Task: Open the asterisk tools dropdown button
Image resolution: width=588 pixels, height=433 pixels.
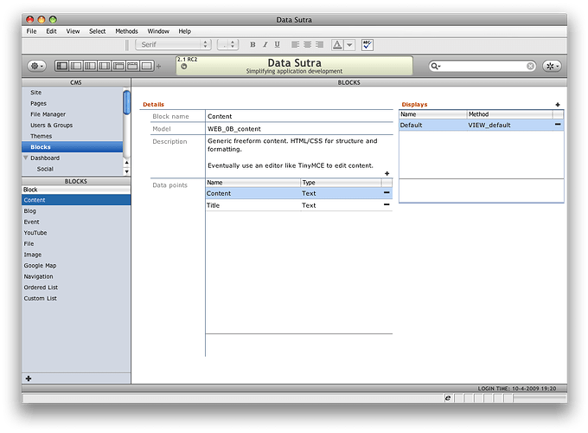Action: 552,66
